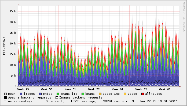187x106 pixels.
Task: Click the dark vertical year-boundary marker line
Action: [106, 46]
